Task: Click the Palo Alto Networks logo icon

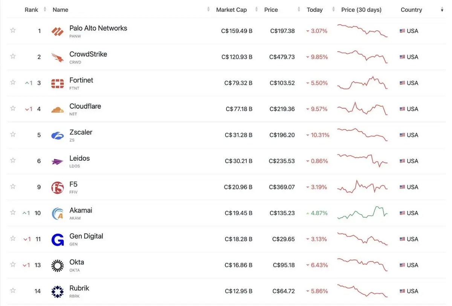Action: click(57, 32)
